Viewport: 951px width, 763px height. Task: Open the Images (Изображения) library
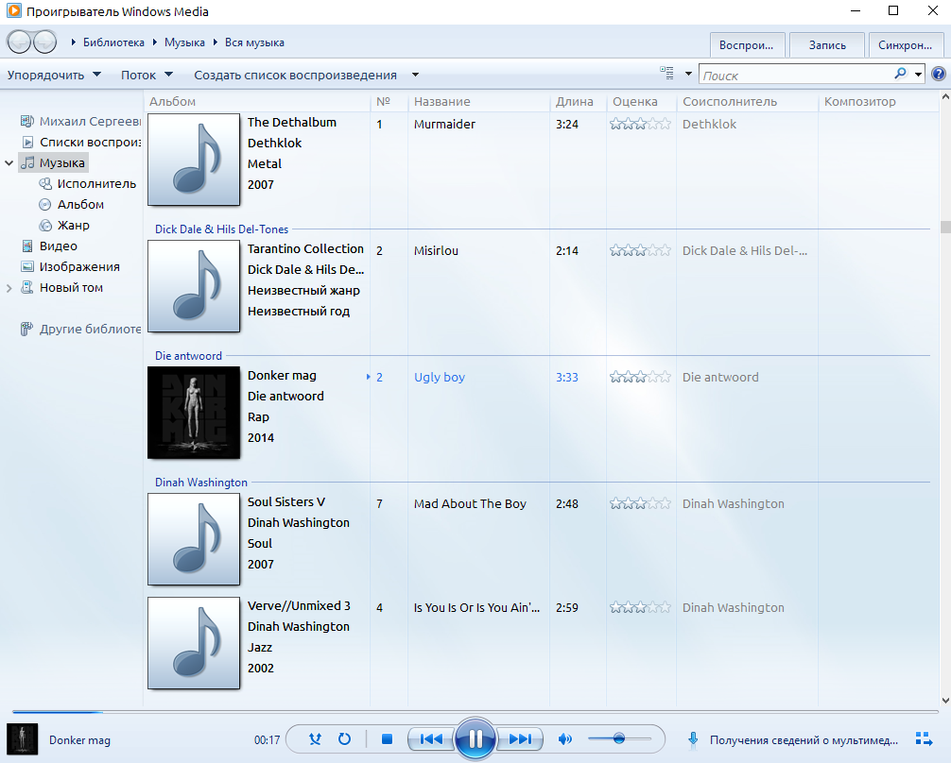[70, 266]
